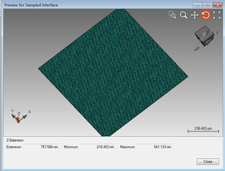Close the window with the red X
This screenshot has width=225, height=171.
click(x=218, y=5)
